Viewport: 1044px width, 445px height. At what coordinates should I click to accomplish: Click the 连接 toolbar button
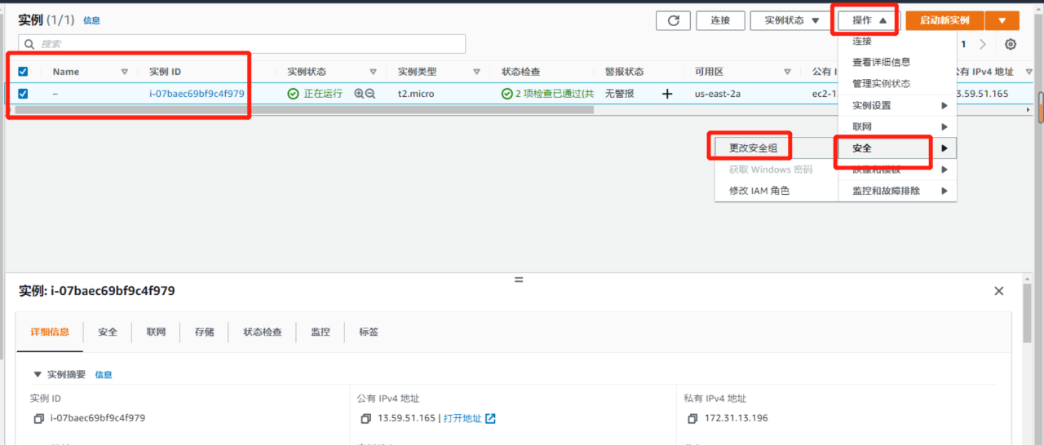click(720, 20)
